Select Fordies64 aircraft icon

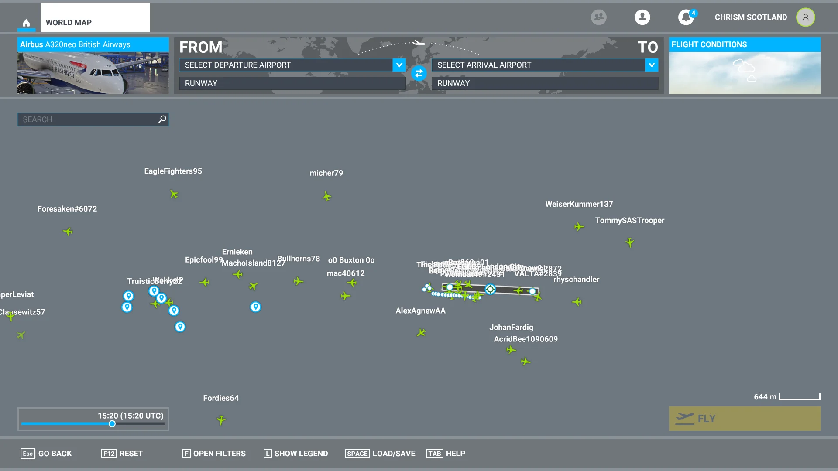221,420
